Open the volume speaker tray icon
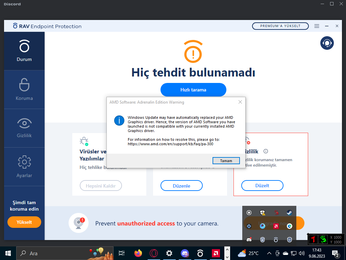 click(x=302, y=253)
